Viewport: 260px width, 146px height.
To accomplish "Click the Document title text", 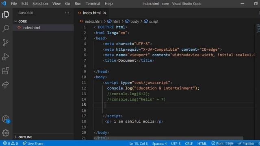I will pyautogui.click(x=127, y=60).
